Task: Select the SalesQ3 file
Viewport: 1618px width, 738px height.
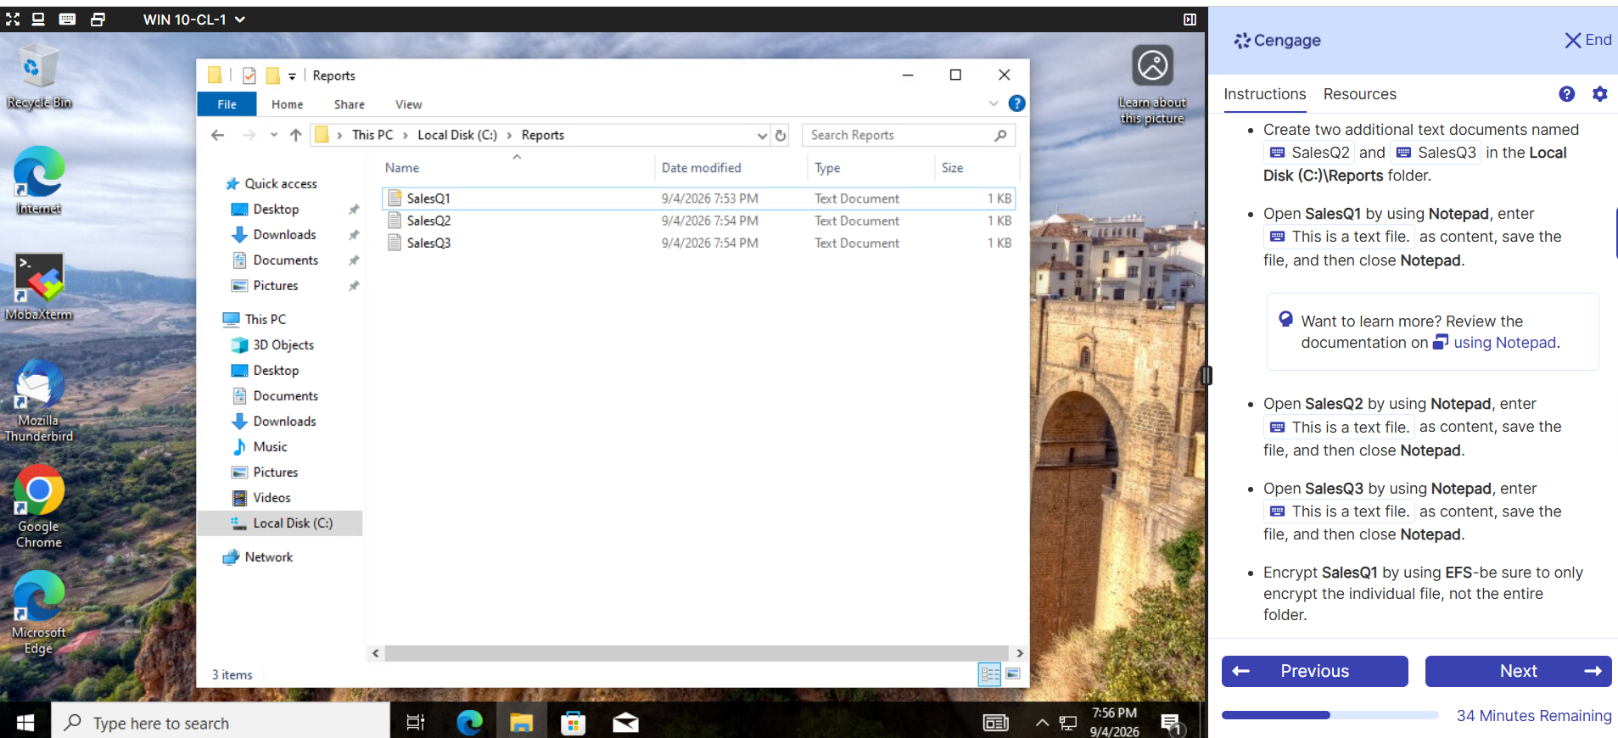Action: 698,243
